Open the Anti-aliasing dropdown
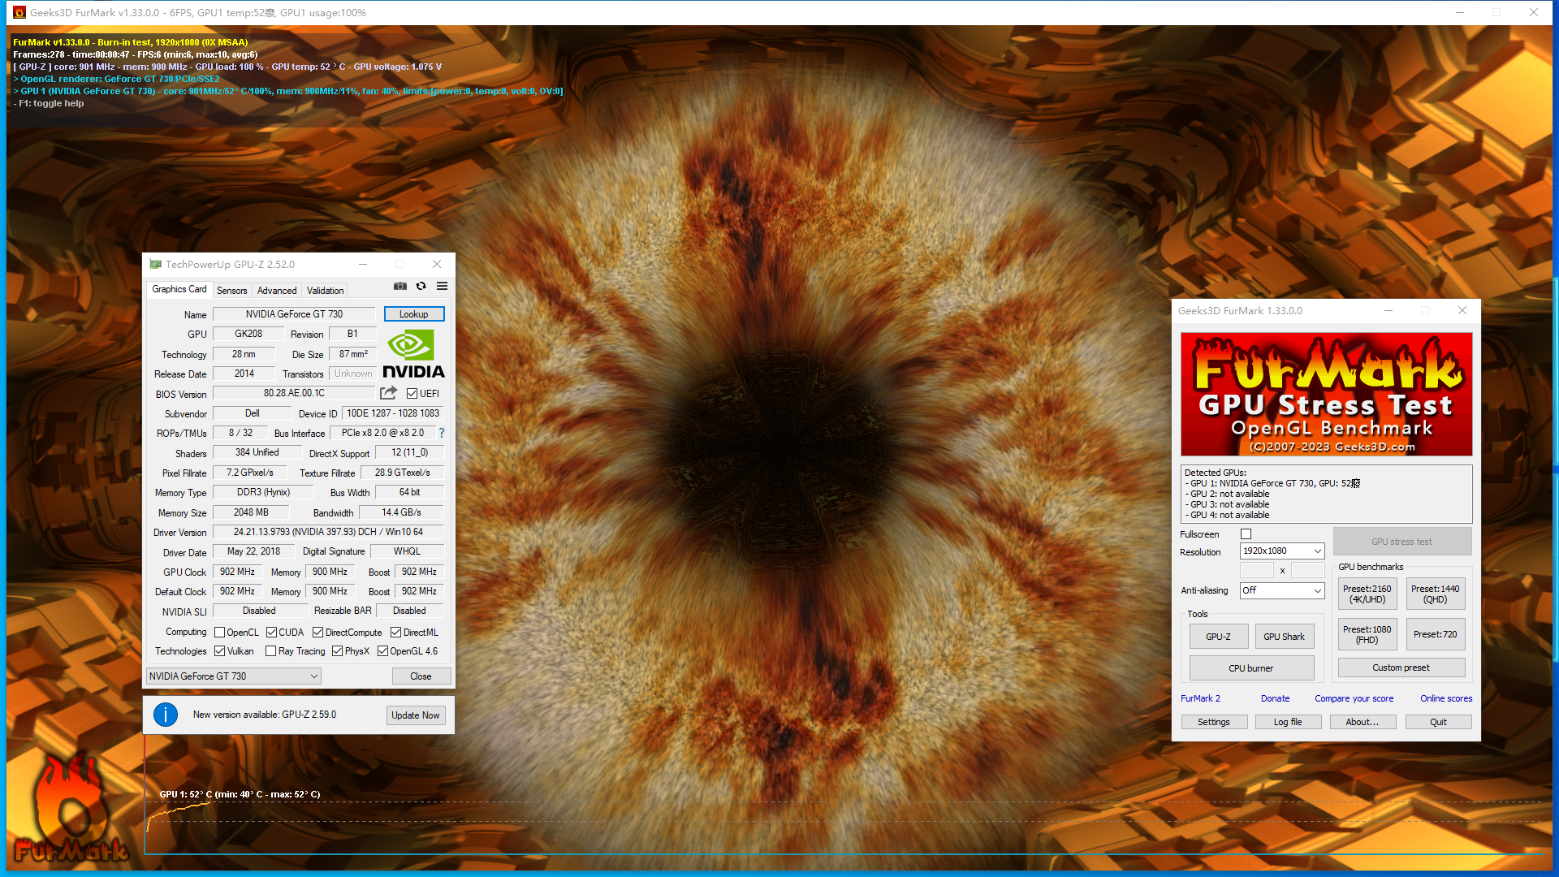 [1282, 590]
